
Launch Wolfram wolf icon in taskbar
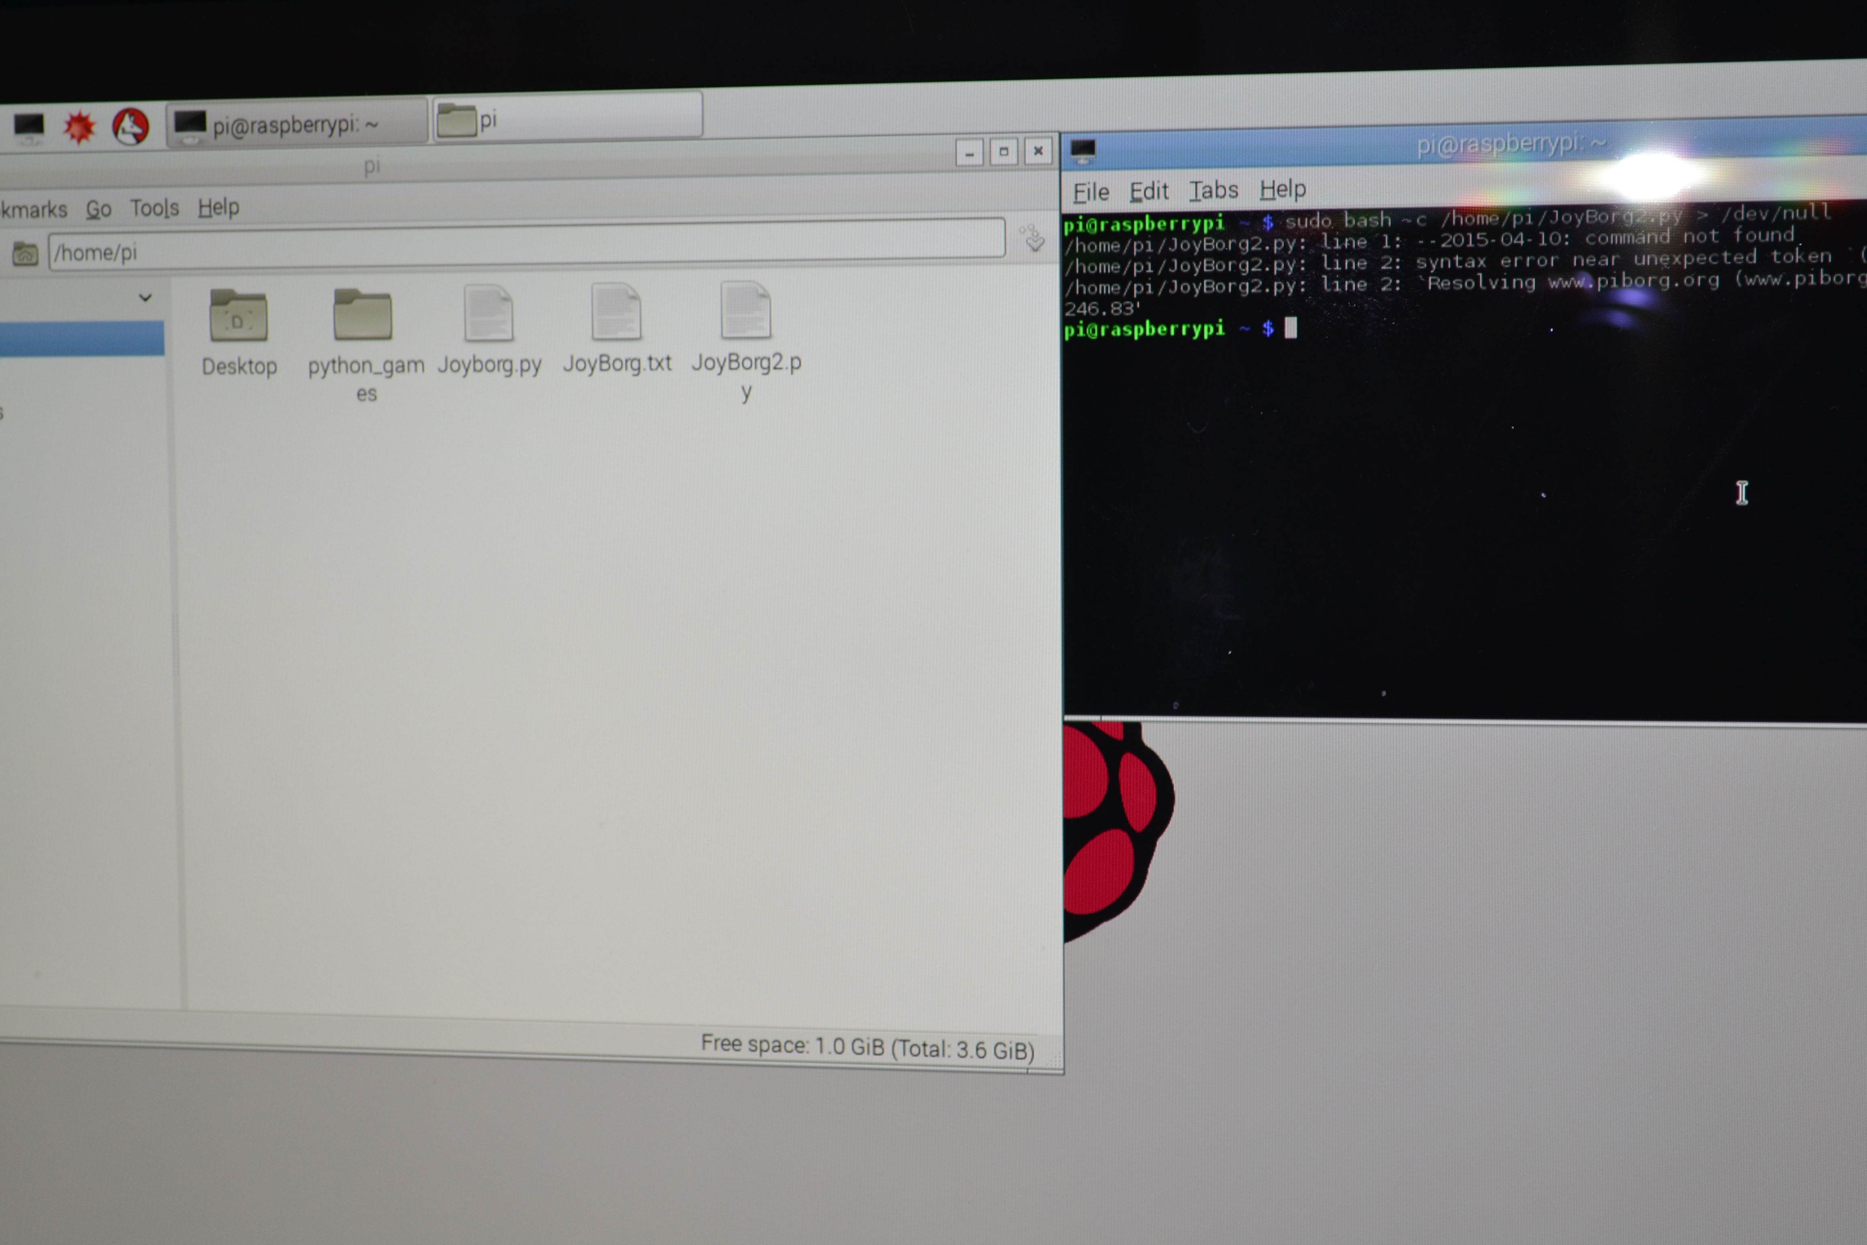click(131, 126)
